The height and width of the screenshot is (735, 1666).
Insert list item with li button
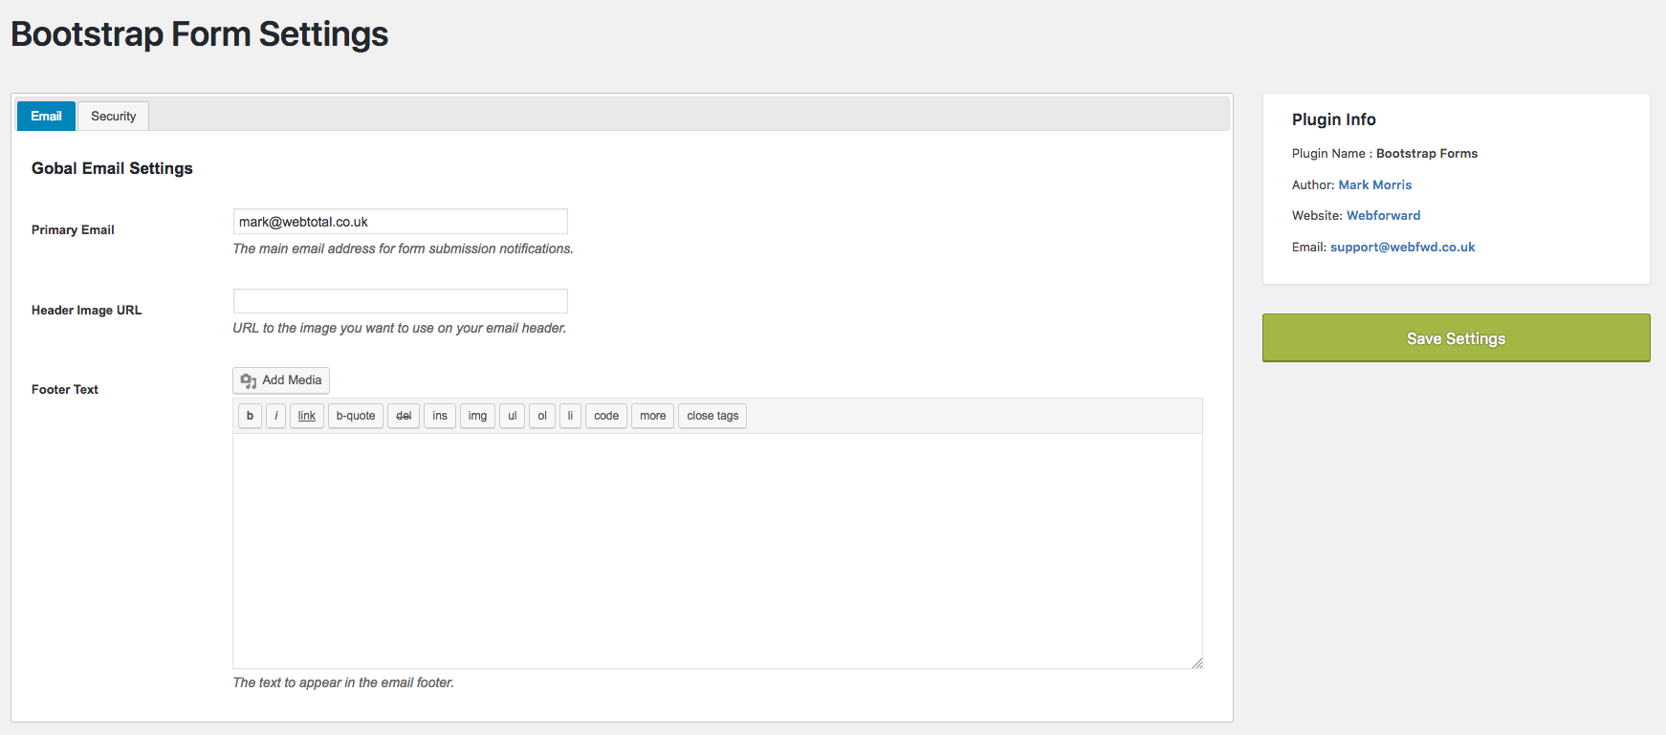570,416
